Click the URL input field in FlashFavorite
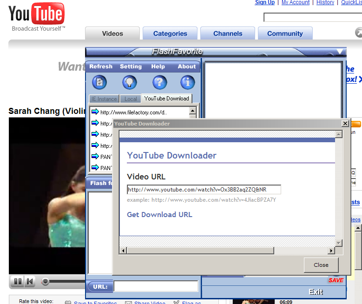This screenshot has height=304, width=362. pyautogui.click(x=156, y=286)
